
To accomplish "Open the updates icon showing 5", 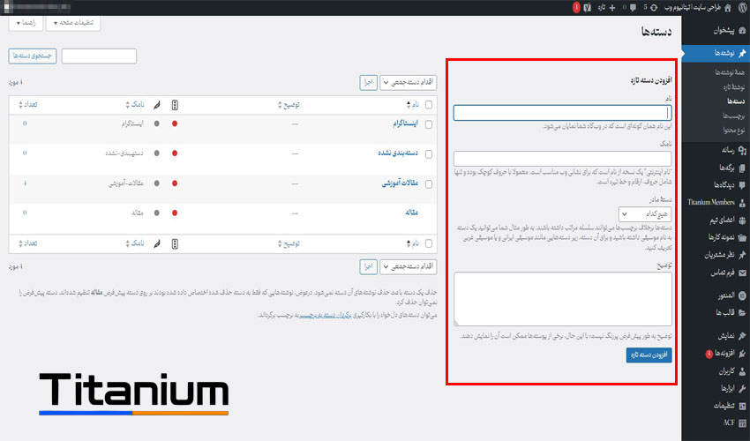I will (653, 8).
